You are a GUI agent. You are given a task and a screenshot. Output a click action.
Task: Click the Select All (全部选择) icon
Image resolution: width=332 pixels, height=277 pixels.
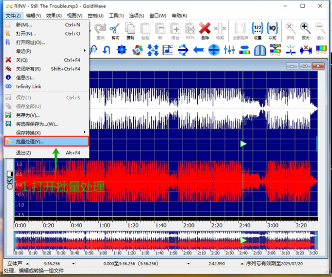tap(240, 31)
